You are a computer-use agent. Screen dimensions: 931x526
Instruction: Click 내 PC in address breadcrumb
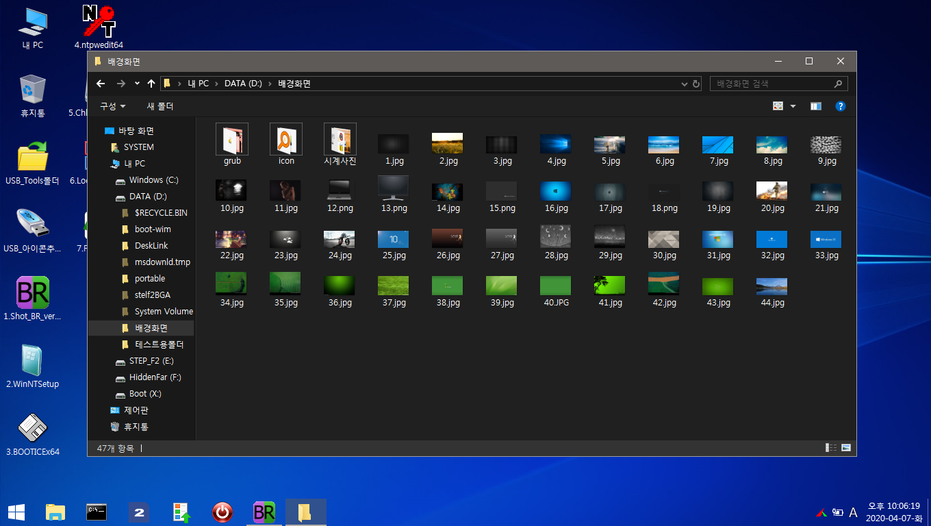(x=199, y=84)
